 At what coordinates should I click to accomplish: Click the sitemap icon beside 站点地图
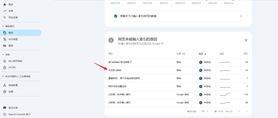tap(5, 39)
